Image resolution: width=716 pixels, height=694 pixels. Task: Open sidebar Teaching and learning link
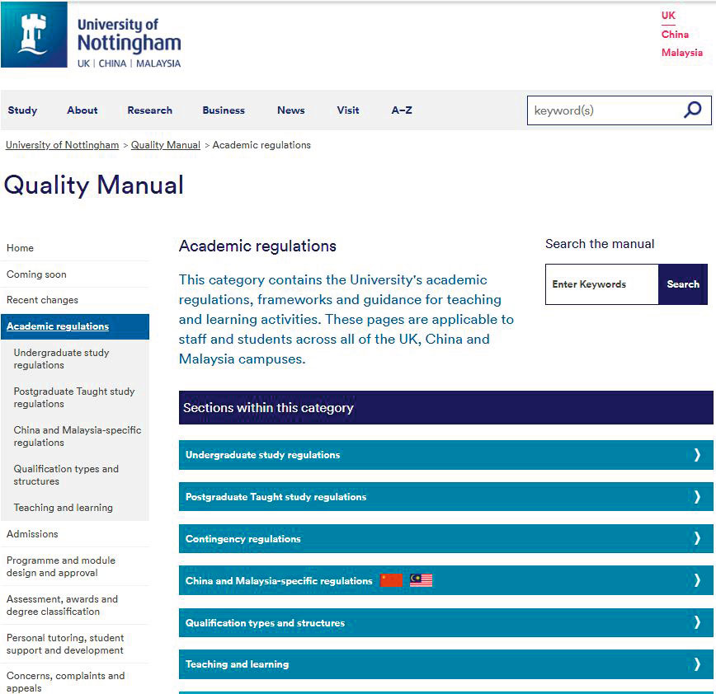pyautogui.click(x=63, y=508)
